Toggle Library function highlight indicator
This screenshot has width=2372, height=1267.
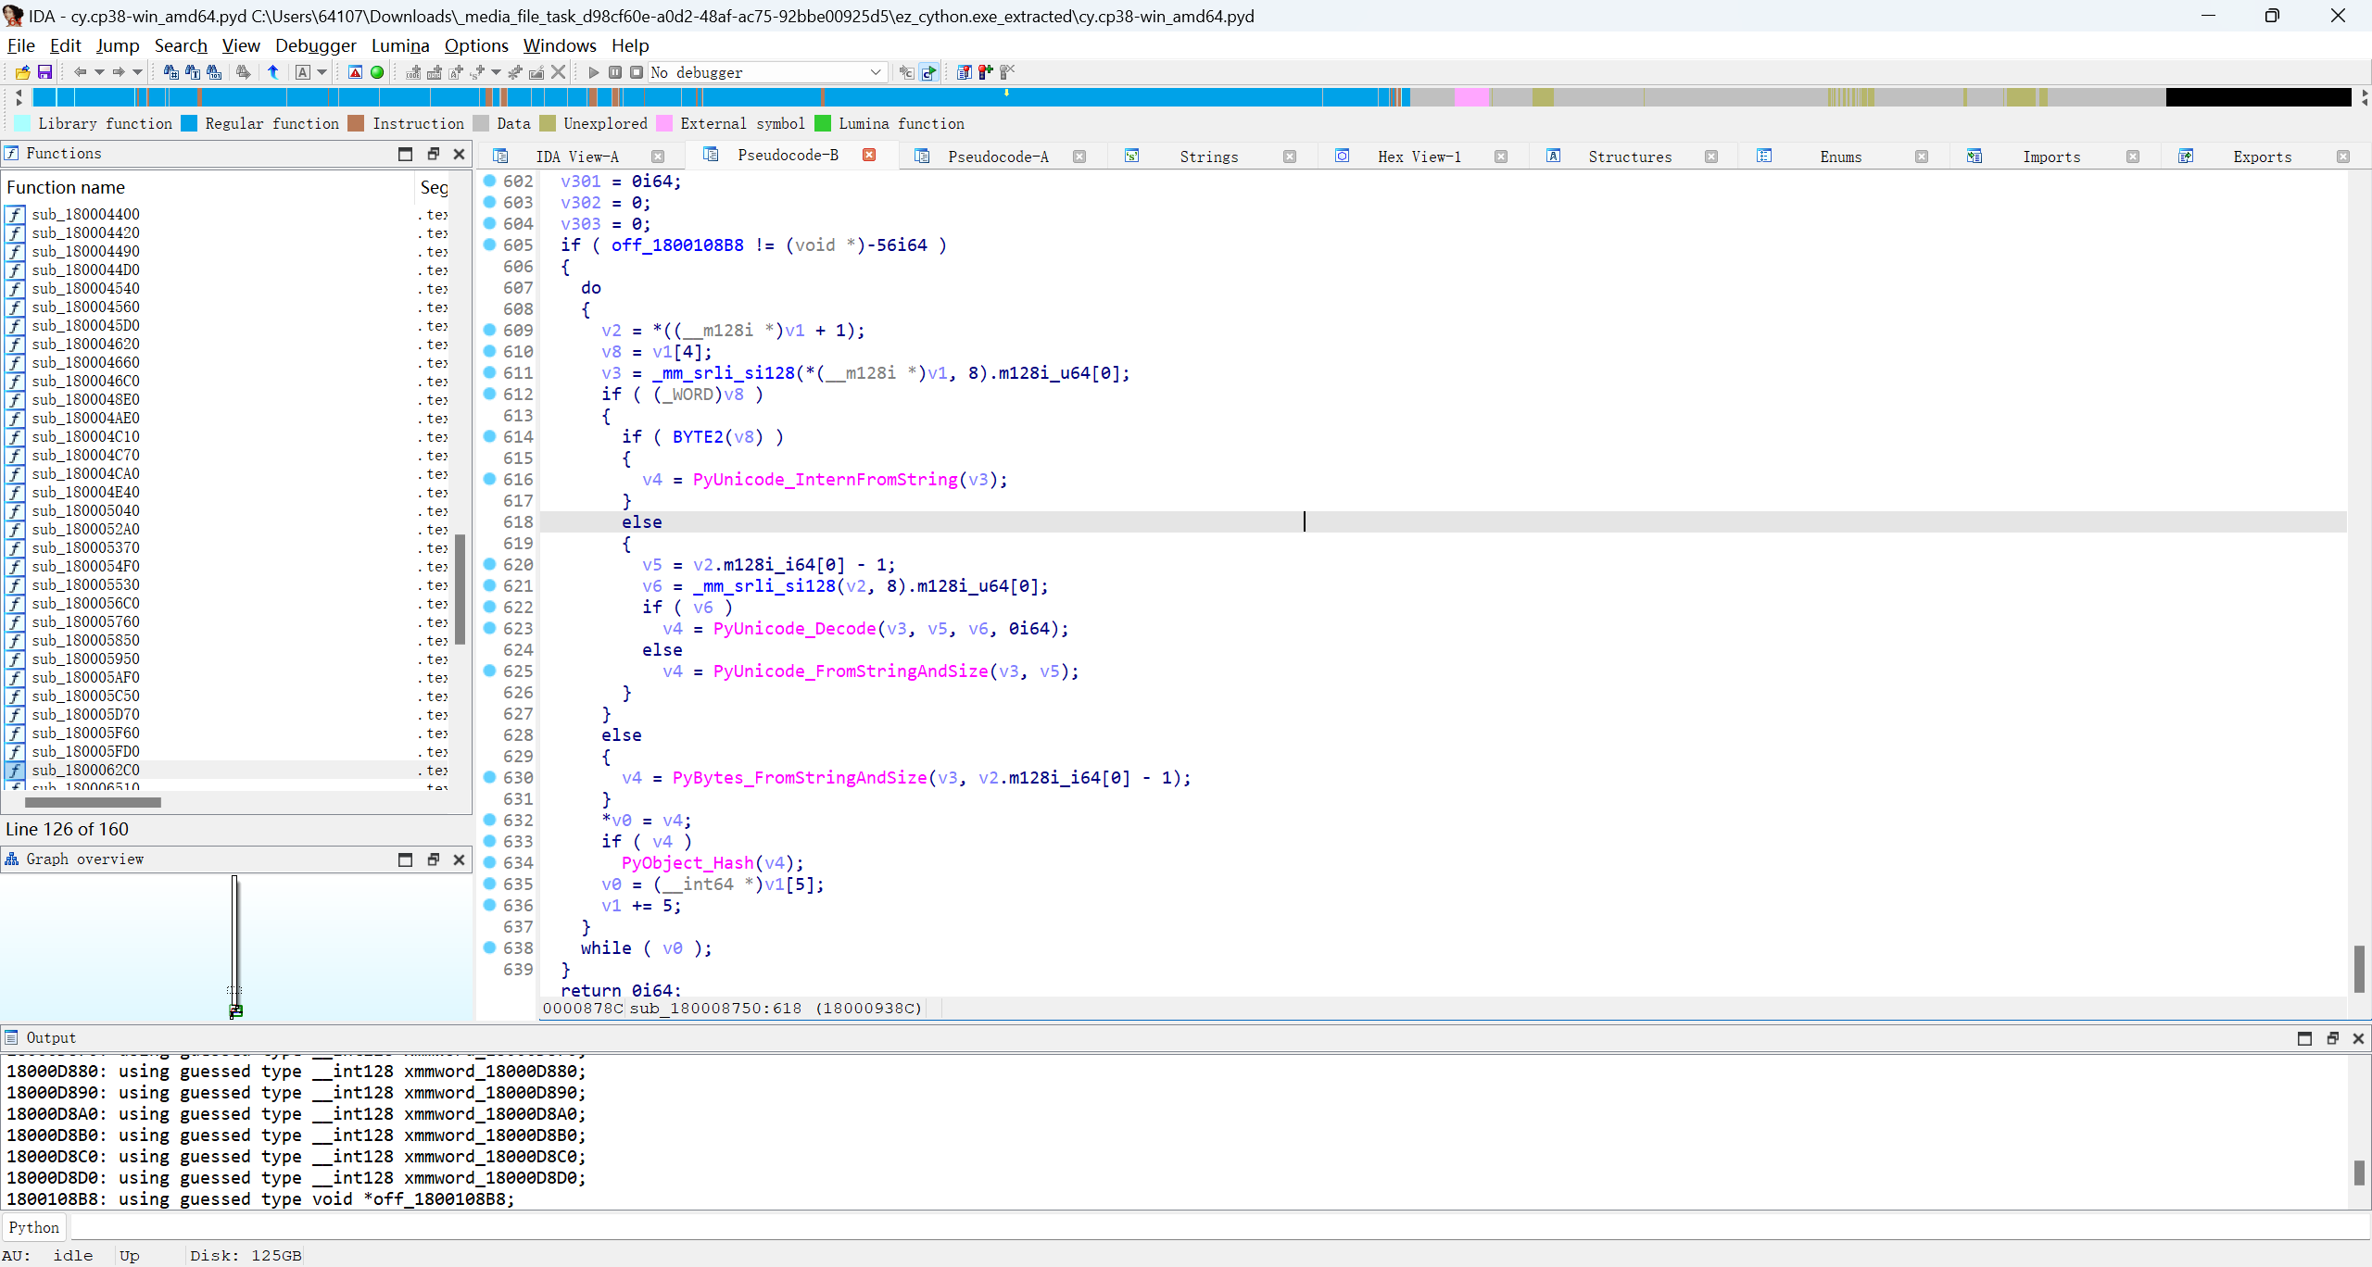tap(30, 122)
